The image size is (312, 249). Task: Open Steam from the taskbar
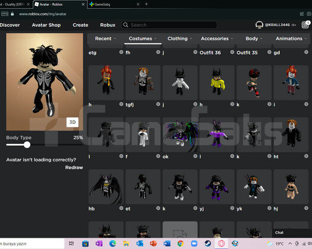click(208, 244)
